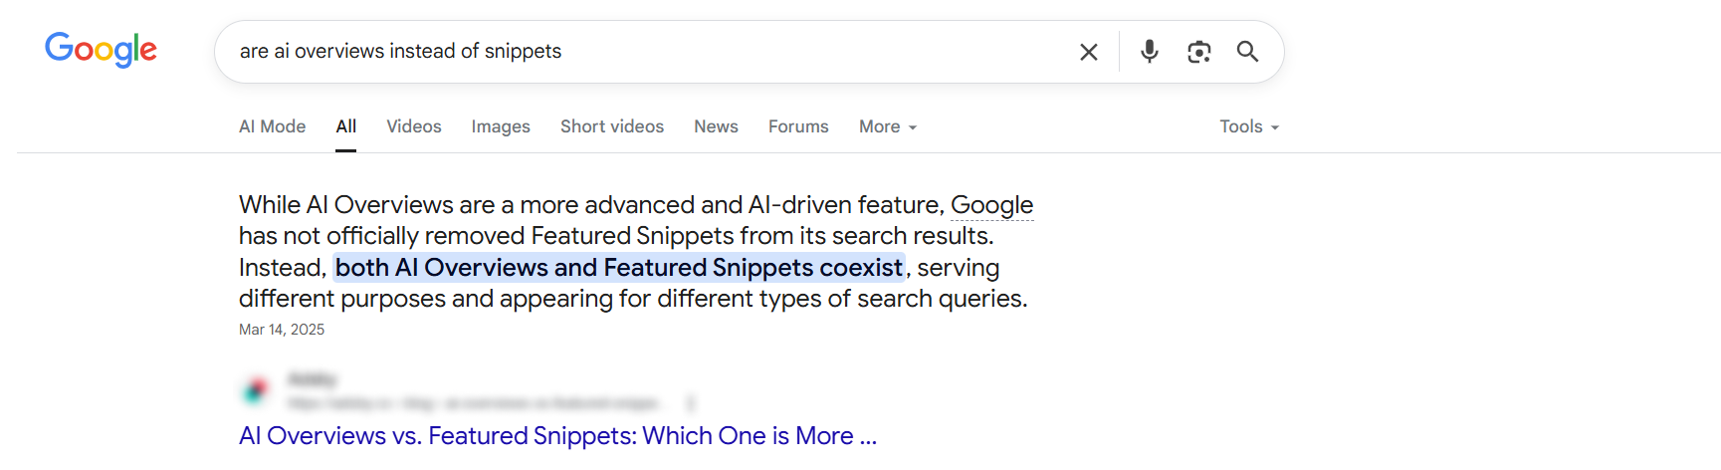Switch to the AI Mode tab
1721x470 pixels.
(272, 126)
